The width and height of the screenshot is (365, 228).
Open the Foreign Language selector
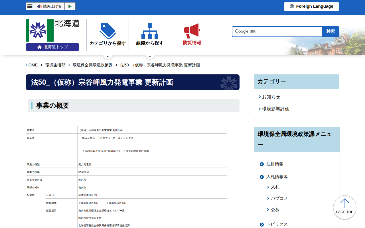pos(311,6)
